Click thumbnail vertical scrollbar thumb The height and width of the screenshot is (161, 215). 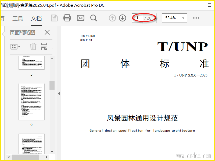[x=52, y=85]
